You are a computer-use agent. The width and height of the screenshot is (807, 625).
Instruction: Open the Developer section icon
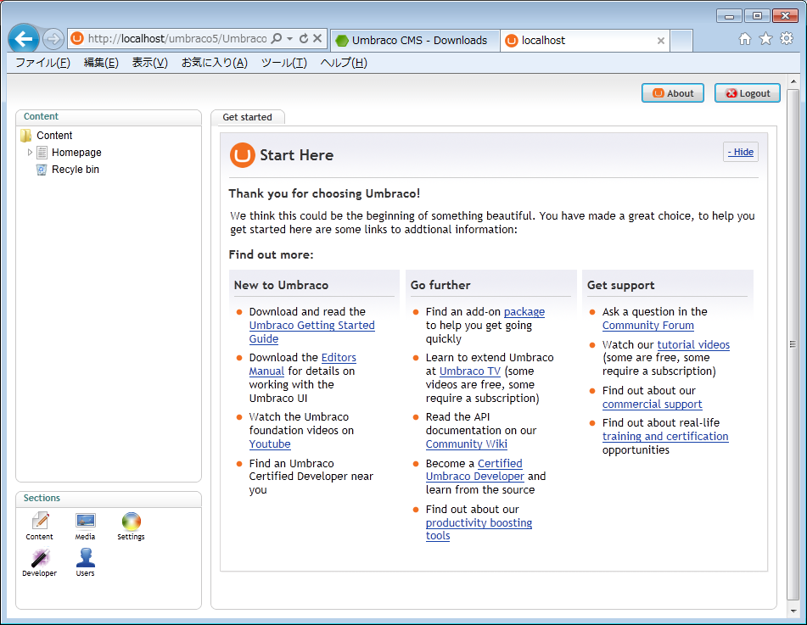point(39,559)
